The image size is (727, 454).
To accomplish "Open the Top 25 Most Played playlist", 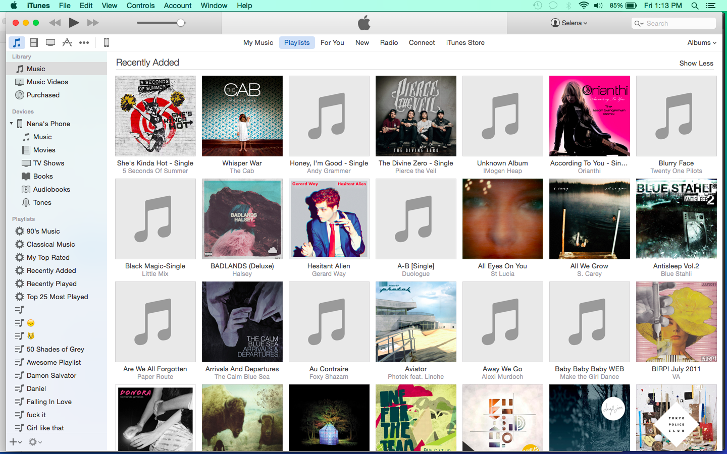I will coord(57,297).
